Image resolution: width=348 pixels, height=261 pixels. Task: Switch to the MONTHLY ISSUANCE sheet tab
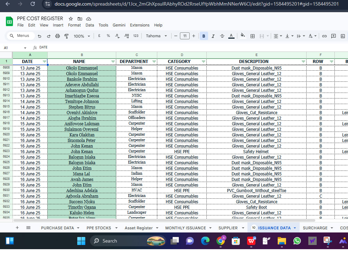tap(185, 228)
